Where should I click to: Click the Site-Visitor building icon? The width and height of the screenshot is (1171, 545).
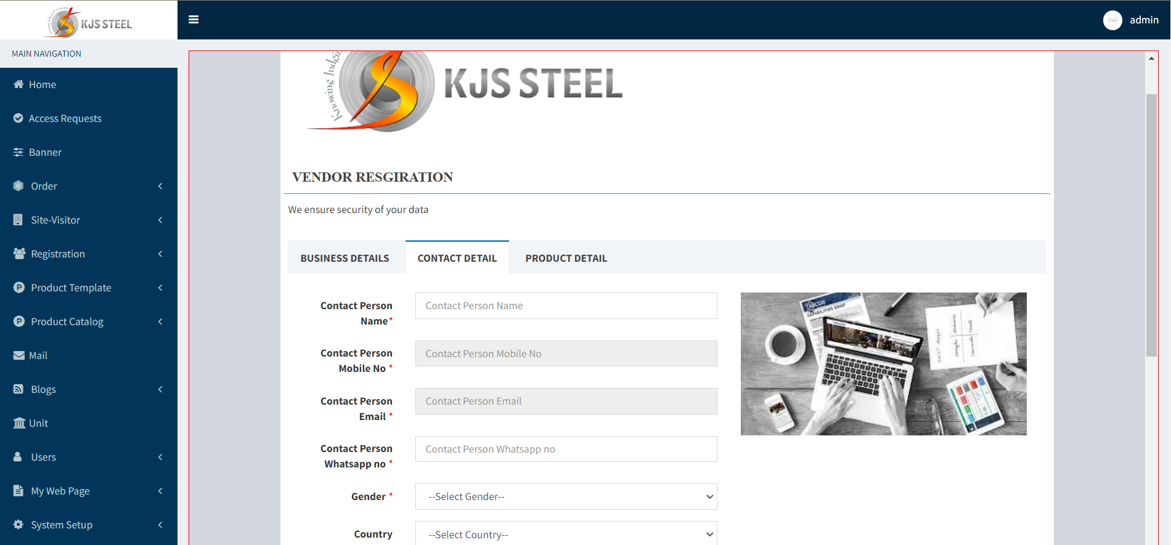tap(18, 220)
